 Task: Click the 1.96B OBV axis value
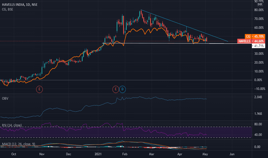[258, 114]
